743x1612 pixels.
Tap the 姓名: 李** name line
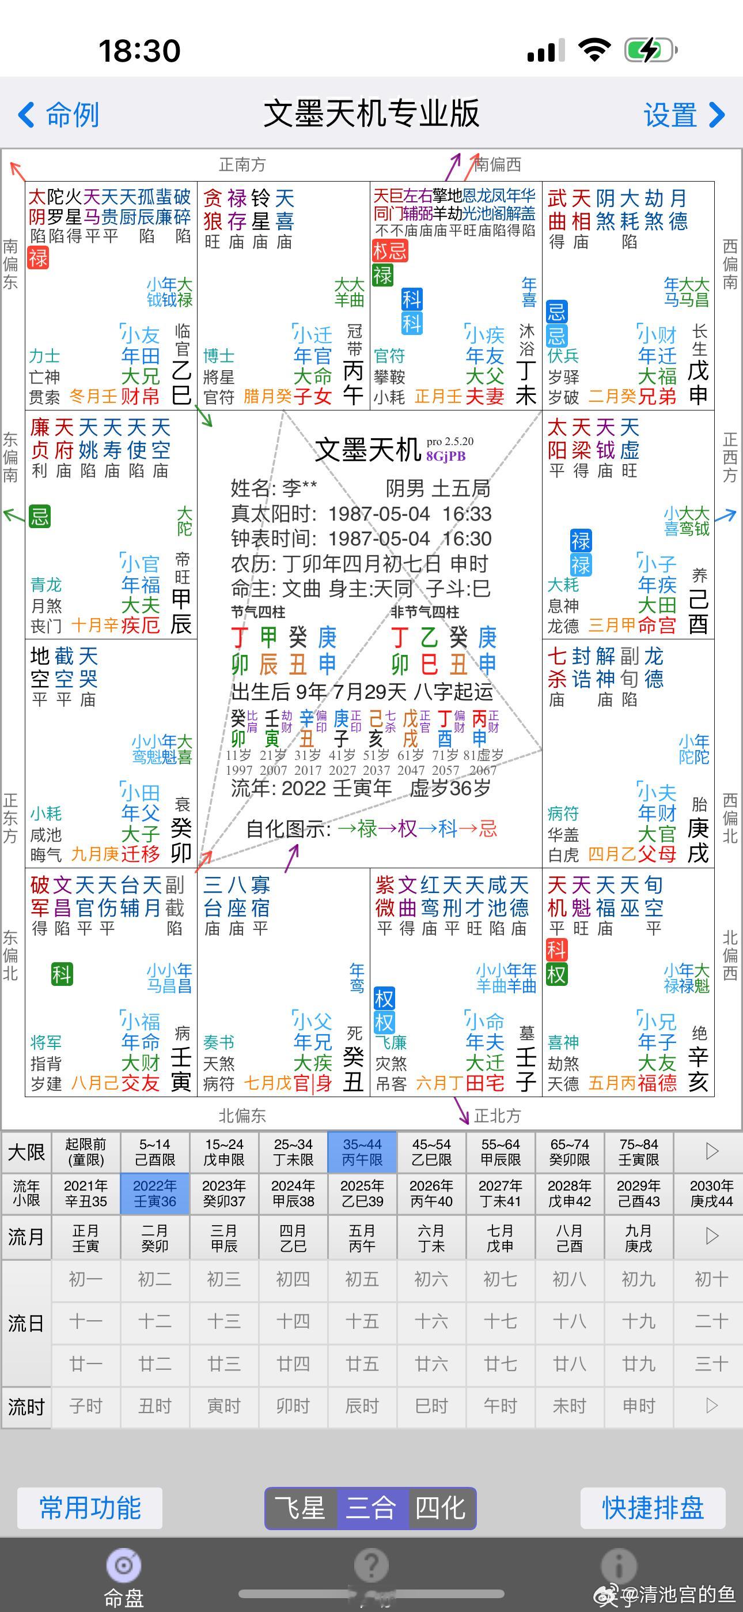(x=274, y=488)
